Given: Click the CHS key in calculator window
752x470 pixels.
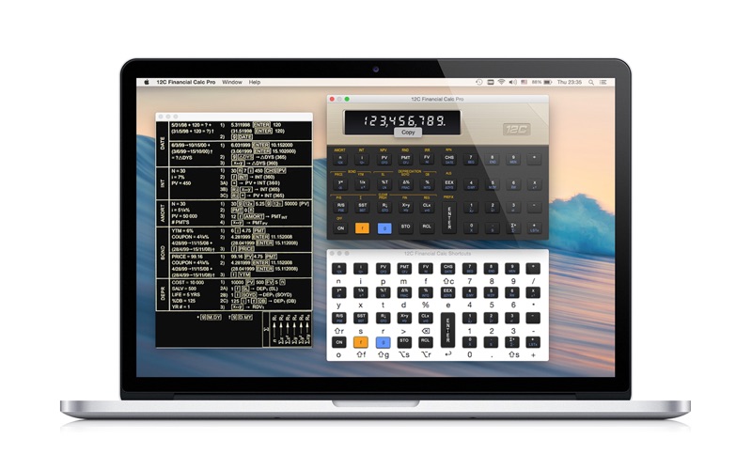Looking at the screenshot, I should [449, 159].
